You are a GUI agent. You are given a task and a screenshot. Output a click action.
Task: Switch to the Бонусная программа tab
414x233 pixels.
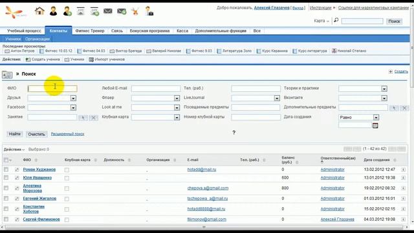[149, 31]
